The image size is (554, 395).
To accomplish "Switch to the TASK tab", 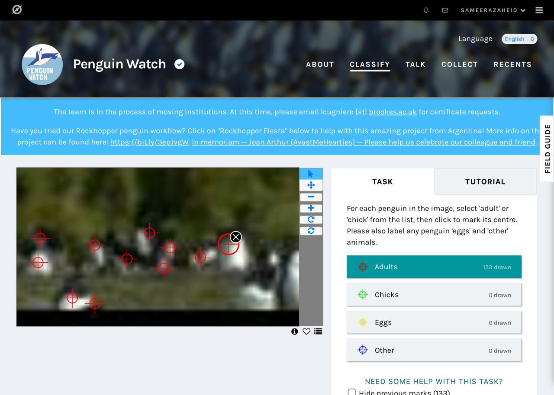I will (x=383, y=182).
